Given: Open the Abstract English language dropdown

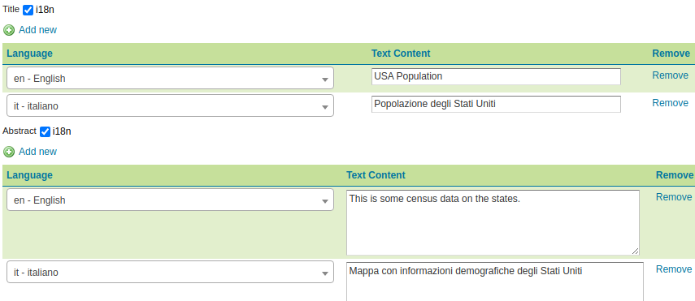Looking at the screenshot, I should tap(170, 200).
